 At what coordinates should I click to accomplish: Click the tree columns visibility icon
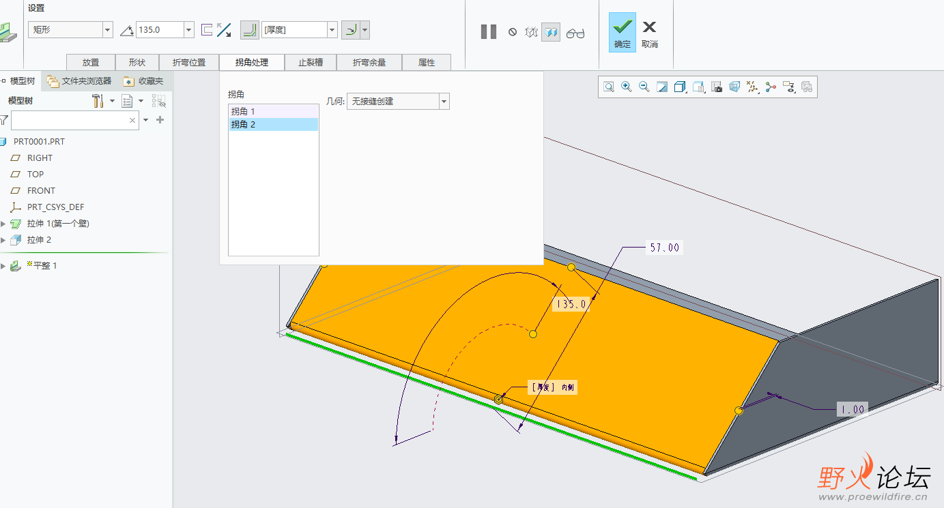[158, 101]
